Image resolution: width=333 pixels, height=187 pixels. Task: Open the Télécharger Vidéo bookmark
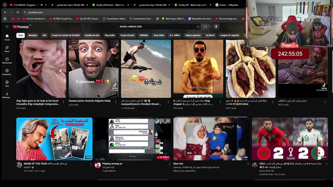(173, 19)
